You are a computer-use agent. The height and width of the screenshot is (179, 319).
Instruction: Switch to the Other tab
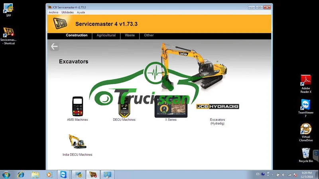coord(149,35)
